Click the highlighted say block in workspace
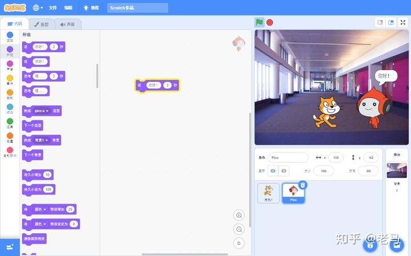This screenshot has height=256, width=411. pos(158,85)
